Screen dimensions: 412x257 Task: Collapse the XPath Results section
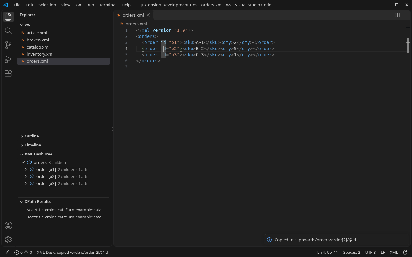pyautogui.click(x=22, y=202)
